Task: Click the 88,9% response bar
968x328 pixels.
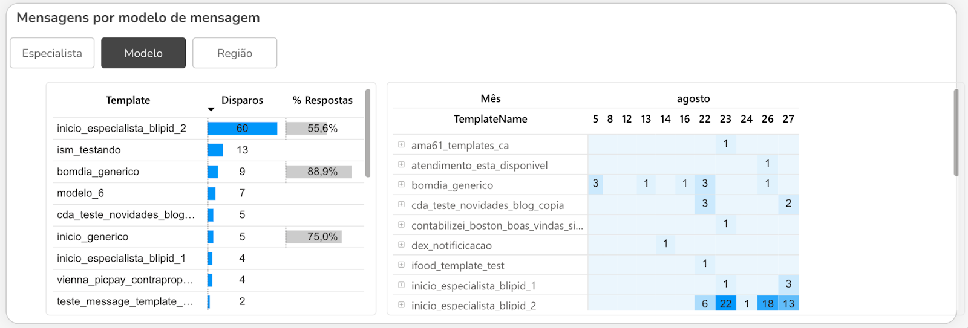Action: (x=319, y=172)
